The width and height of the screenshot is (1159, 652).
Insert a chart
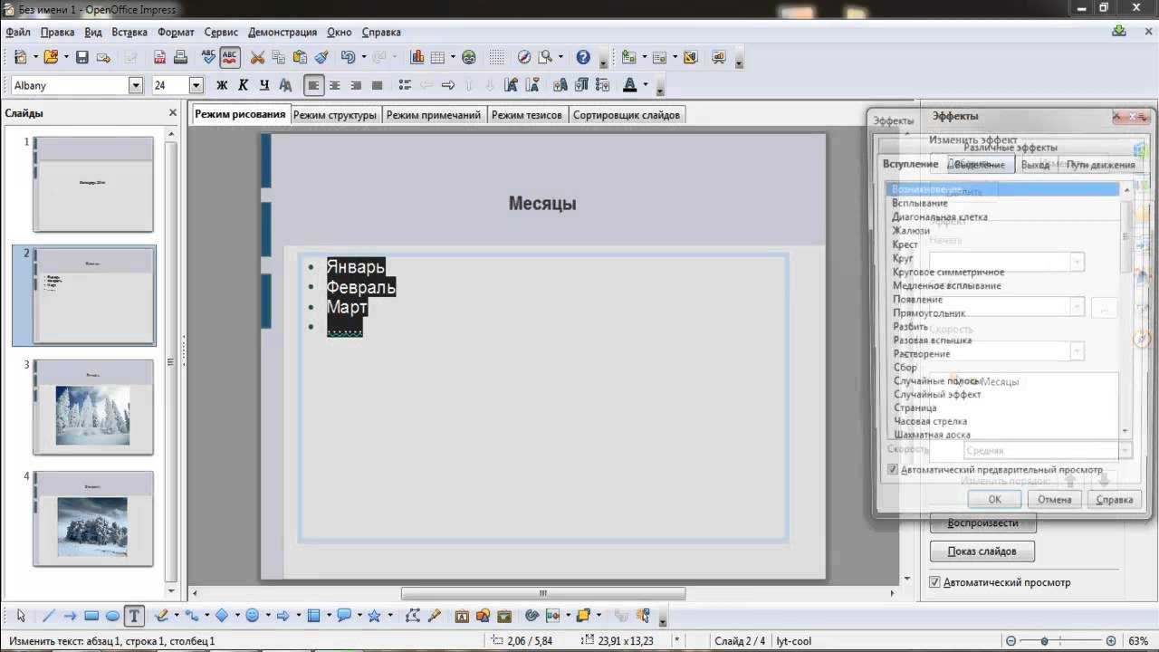(417, 57)
